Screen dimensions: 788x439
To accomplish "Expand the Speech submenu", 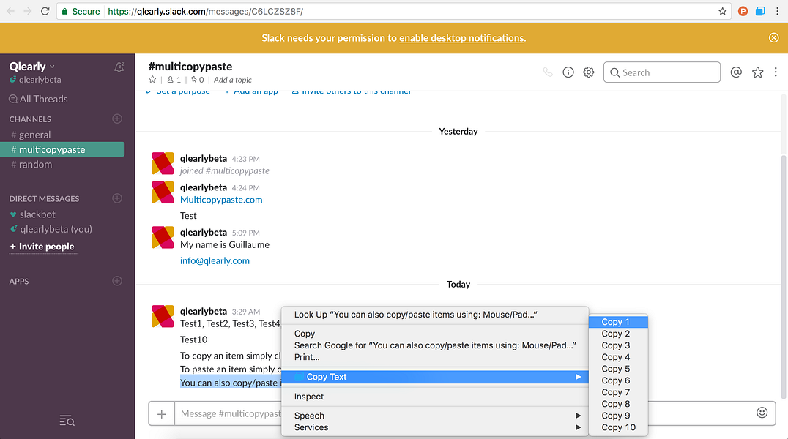I will (435, 416).
